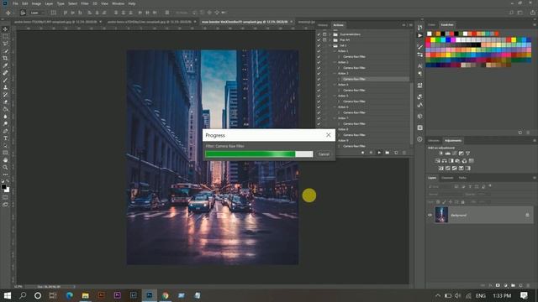Select the Crop tool
Screen dimensions: 538x302
[5, 58]
